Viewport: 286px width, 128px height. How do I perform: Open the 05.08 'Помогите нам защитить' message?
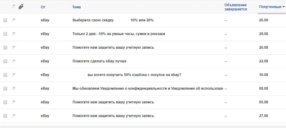click(x=113, y=102)
